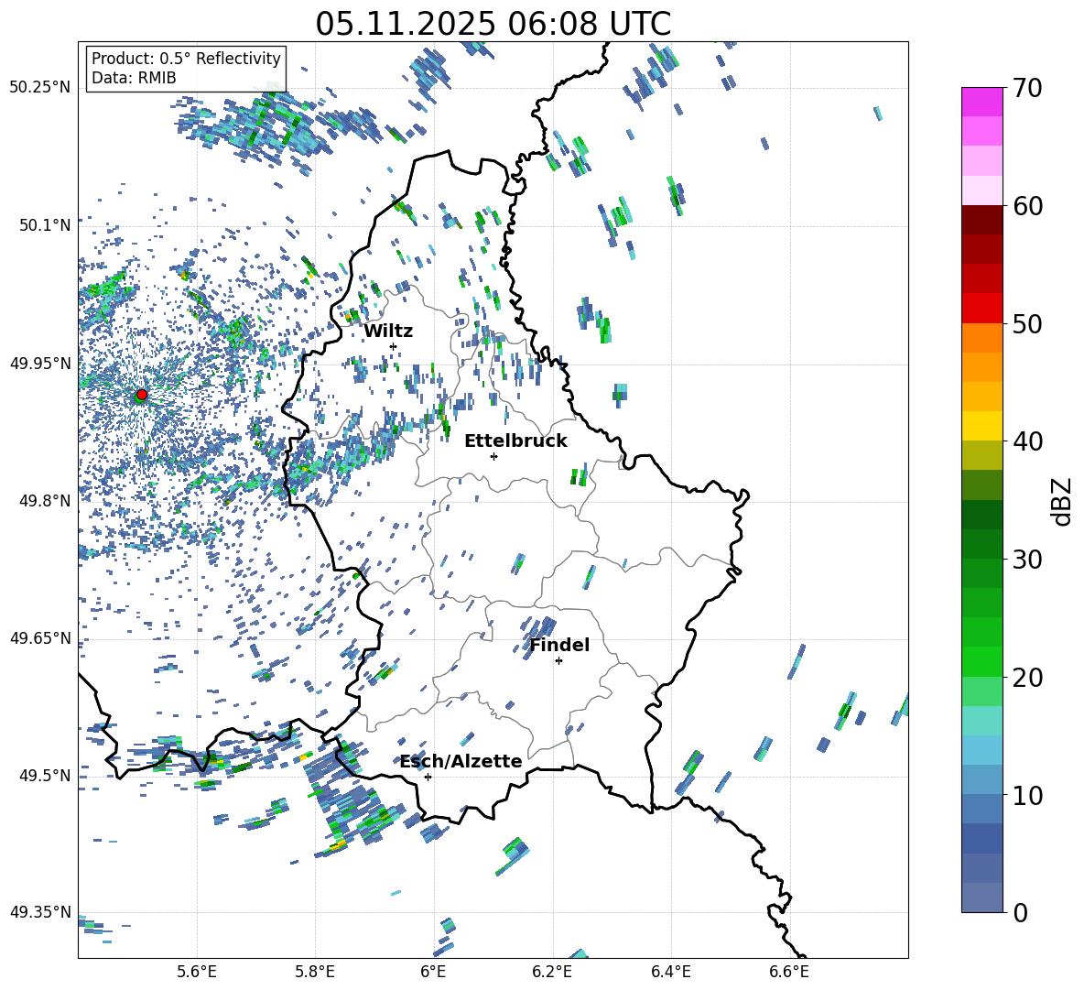Click the colorbar tick label 50
The height and width of the screenshot is (990, 1084).
pos(1027,323)
